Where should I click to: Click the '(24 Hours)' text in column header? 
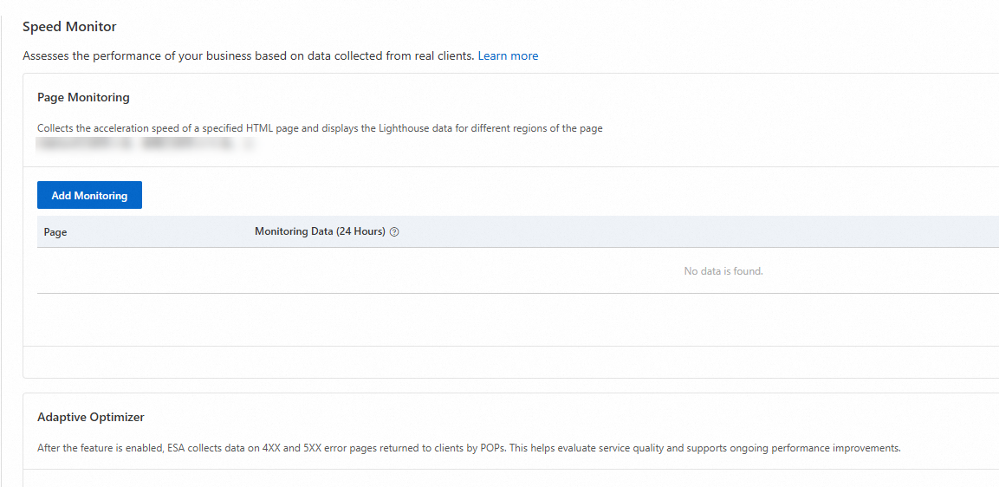tap(360, 231)
